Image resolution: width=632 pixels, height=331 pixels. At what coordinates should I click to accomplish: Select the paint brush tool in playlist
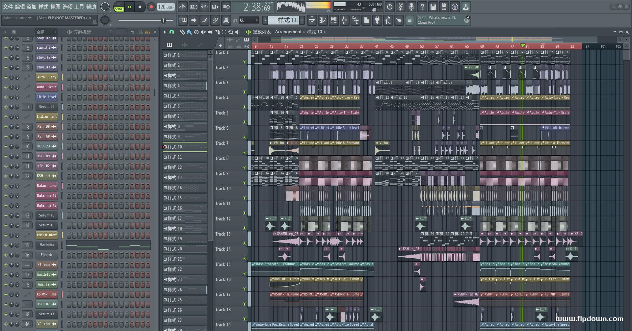[189, 32]
